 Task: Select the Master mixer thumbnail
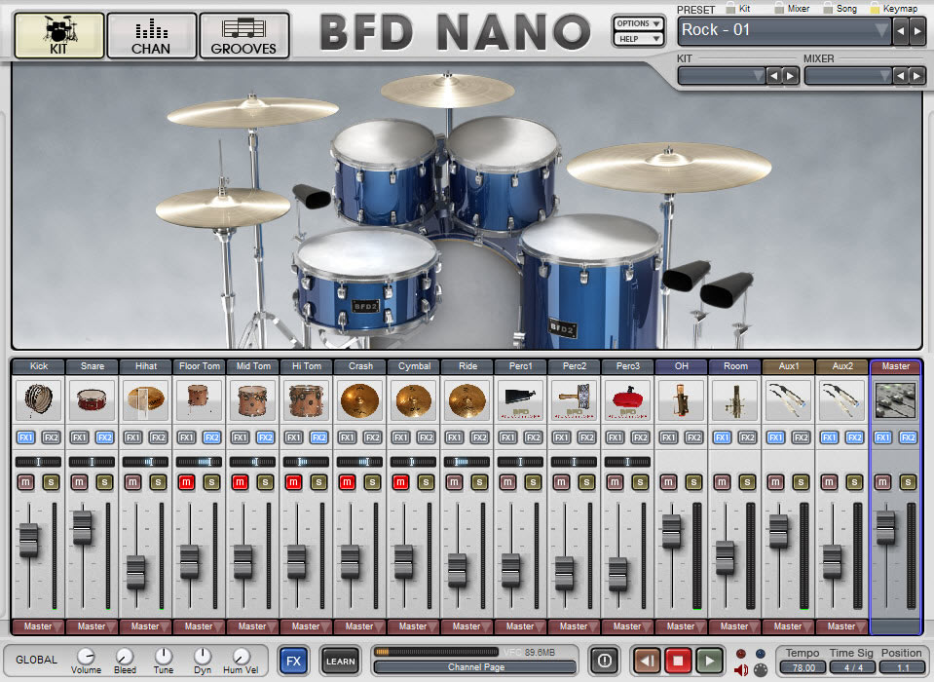(896, 399)
